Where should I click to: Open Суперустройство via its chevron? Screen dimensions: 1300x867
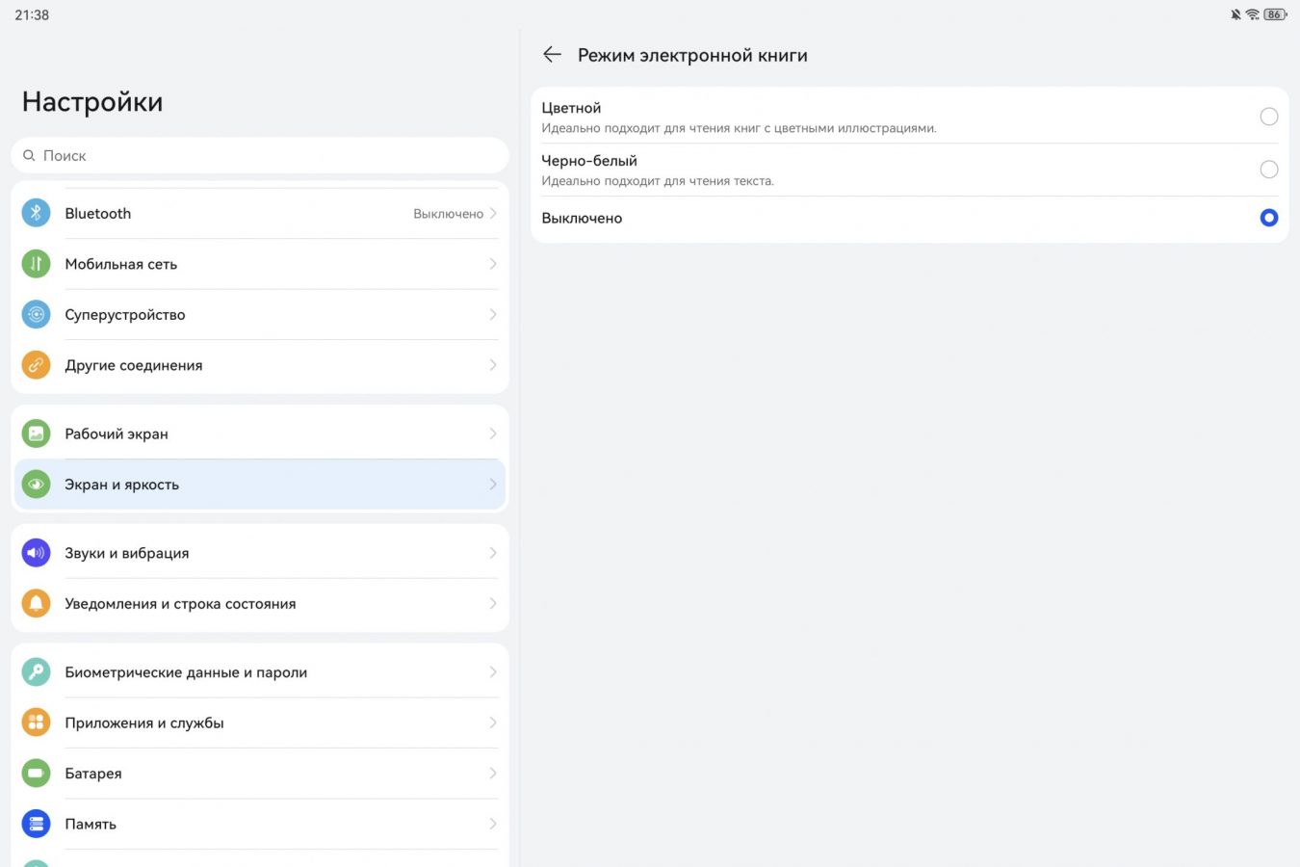coord(493,314)
